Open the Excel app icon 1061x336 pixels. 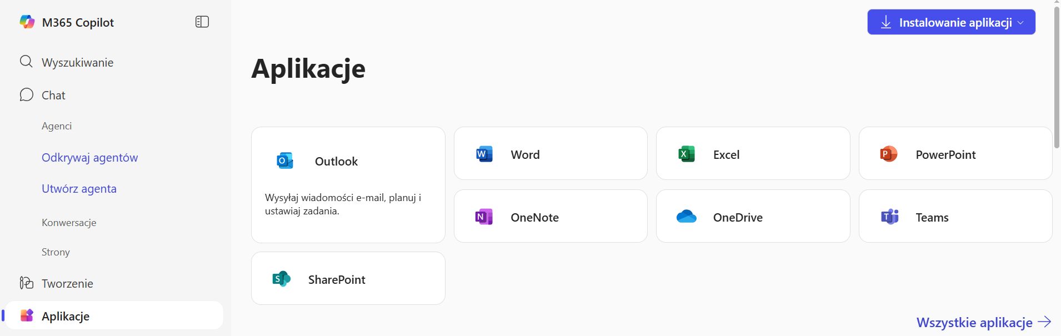pos(687,154)
